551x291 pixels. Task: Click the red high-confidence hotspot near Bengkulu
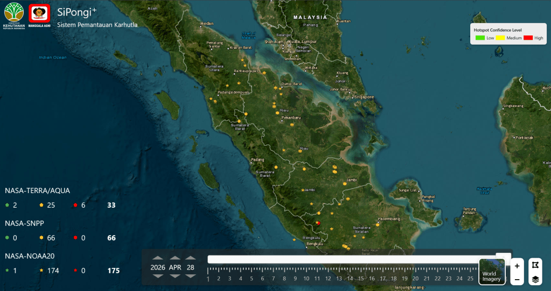pos(318,223)
